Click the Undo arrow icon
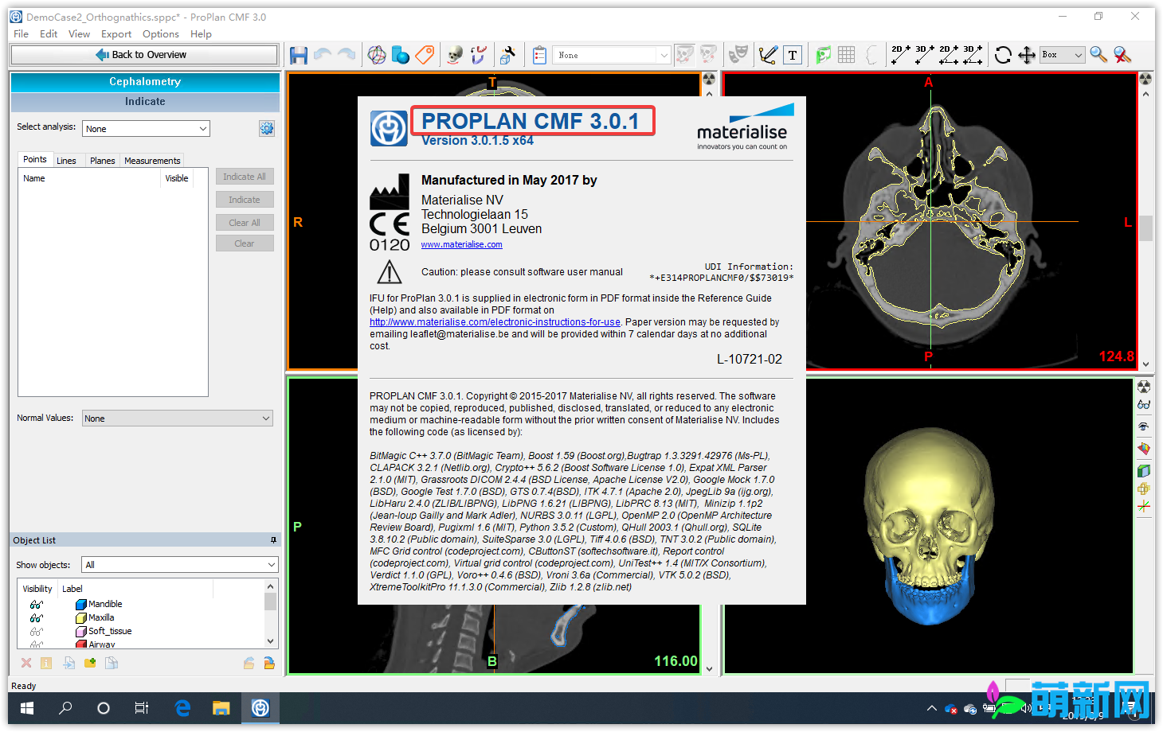Viewport: 1163px width, 732px height. 323,54
